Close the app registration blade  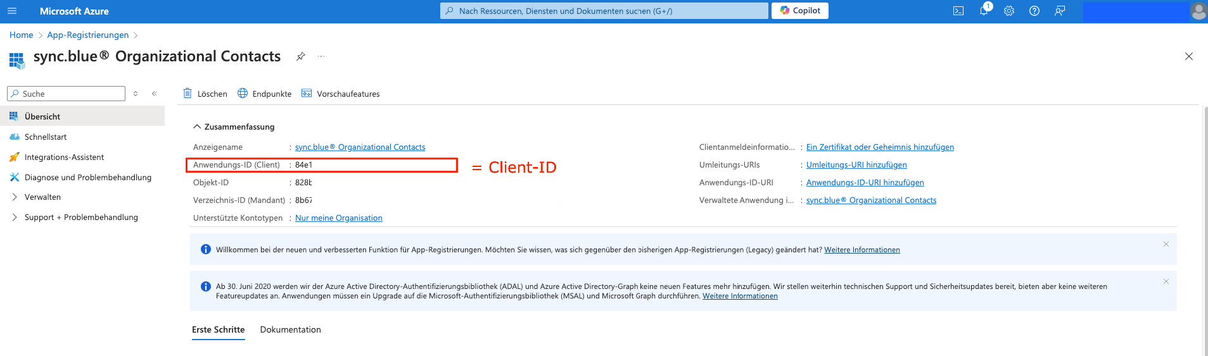[1189, 56]
